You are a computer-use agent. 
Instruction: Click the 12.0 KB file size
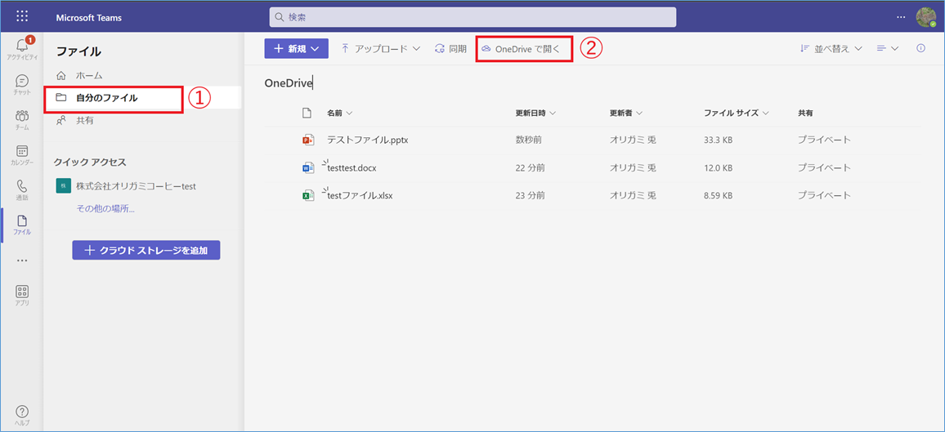(x=719, y=168)
